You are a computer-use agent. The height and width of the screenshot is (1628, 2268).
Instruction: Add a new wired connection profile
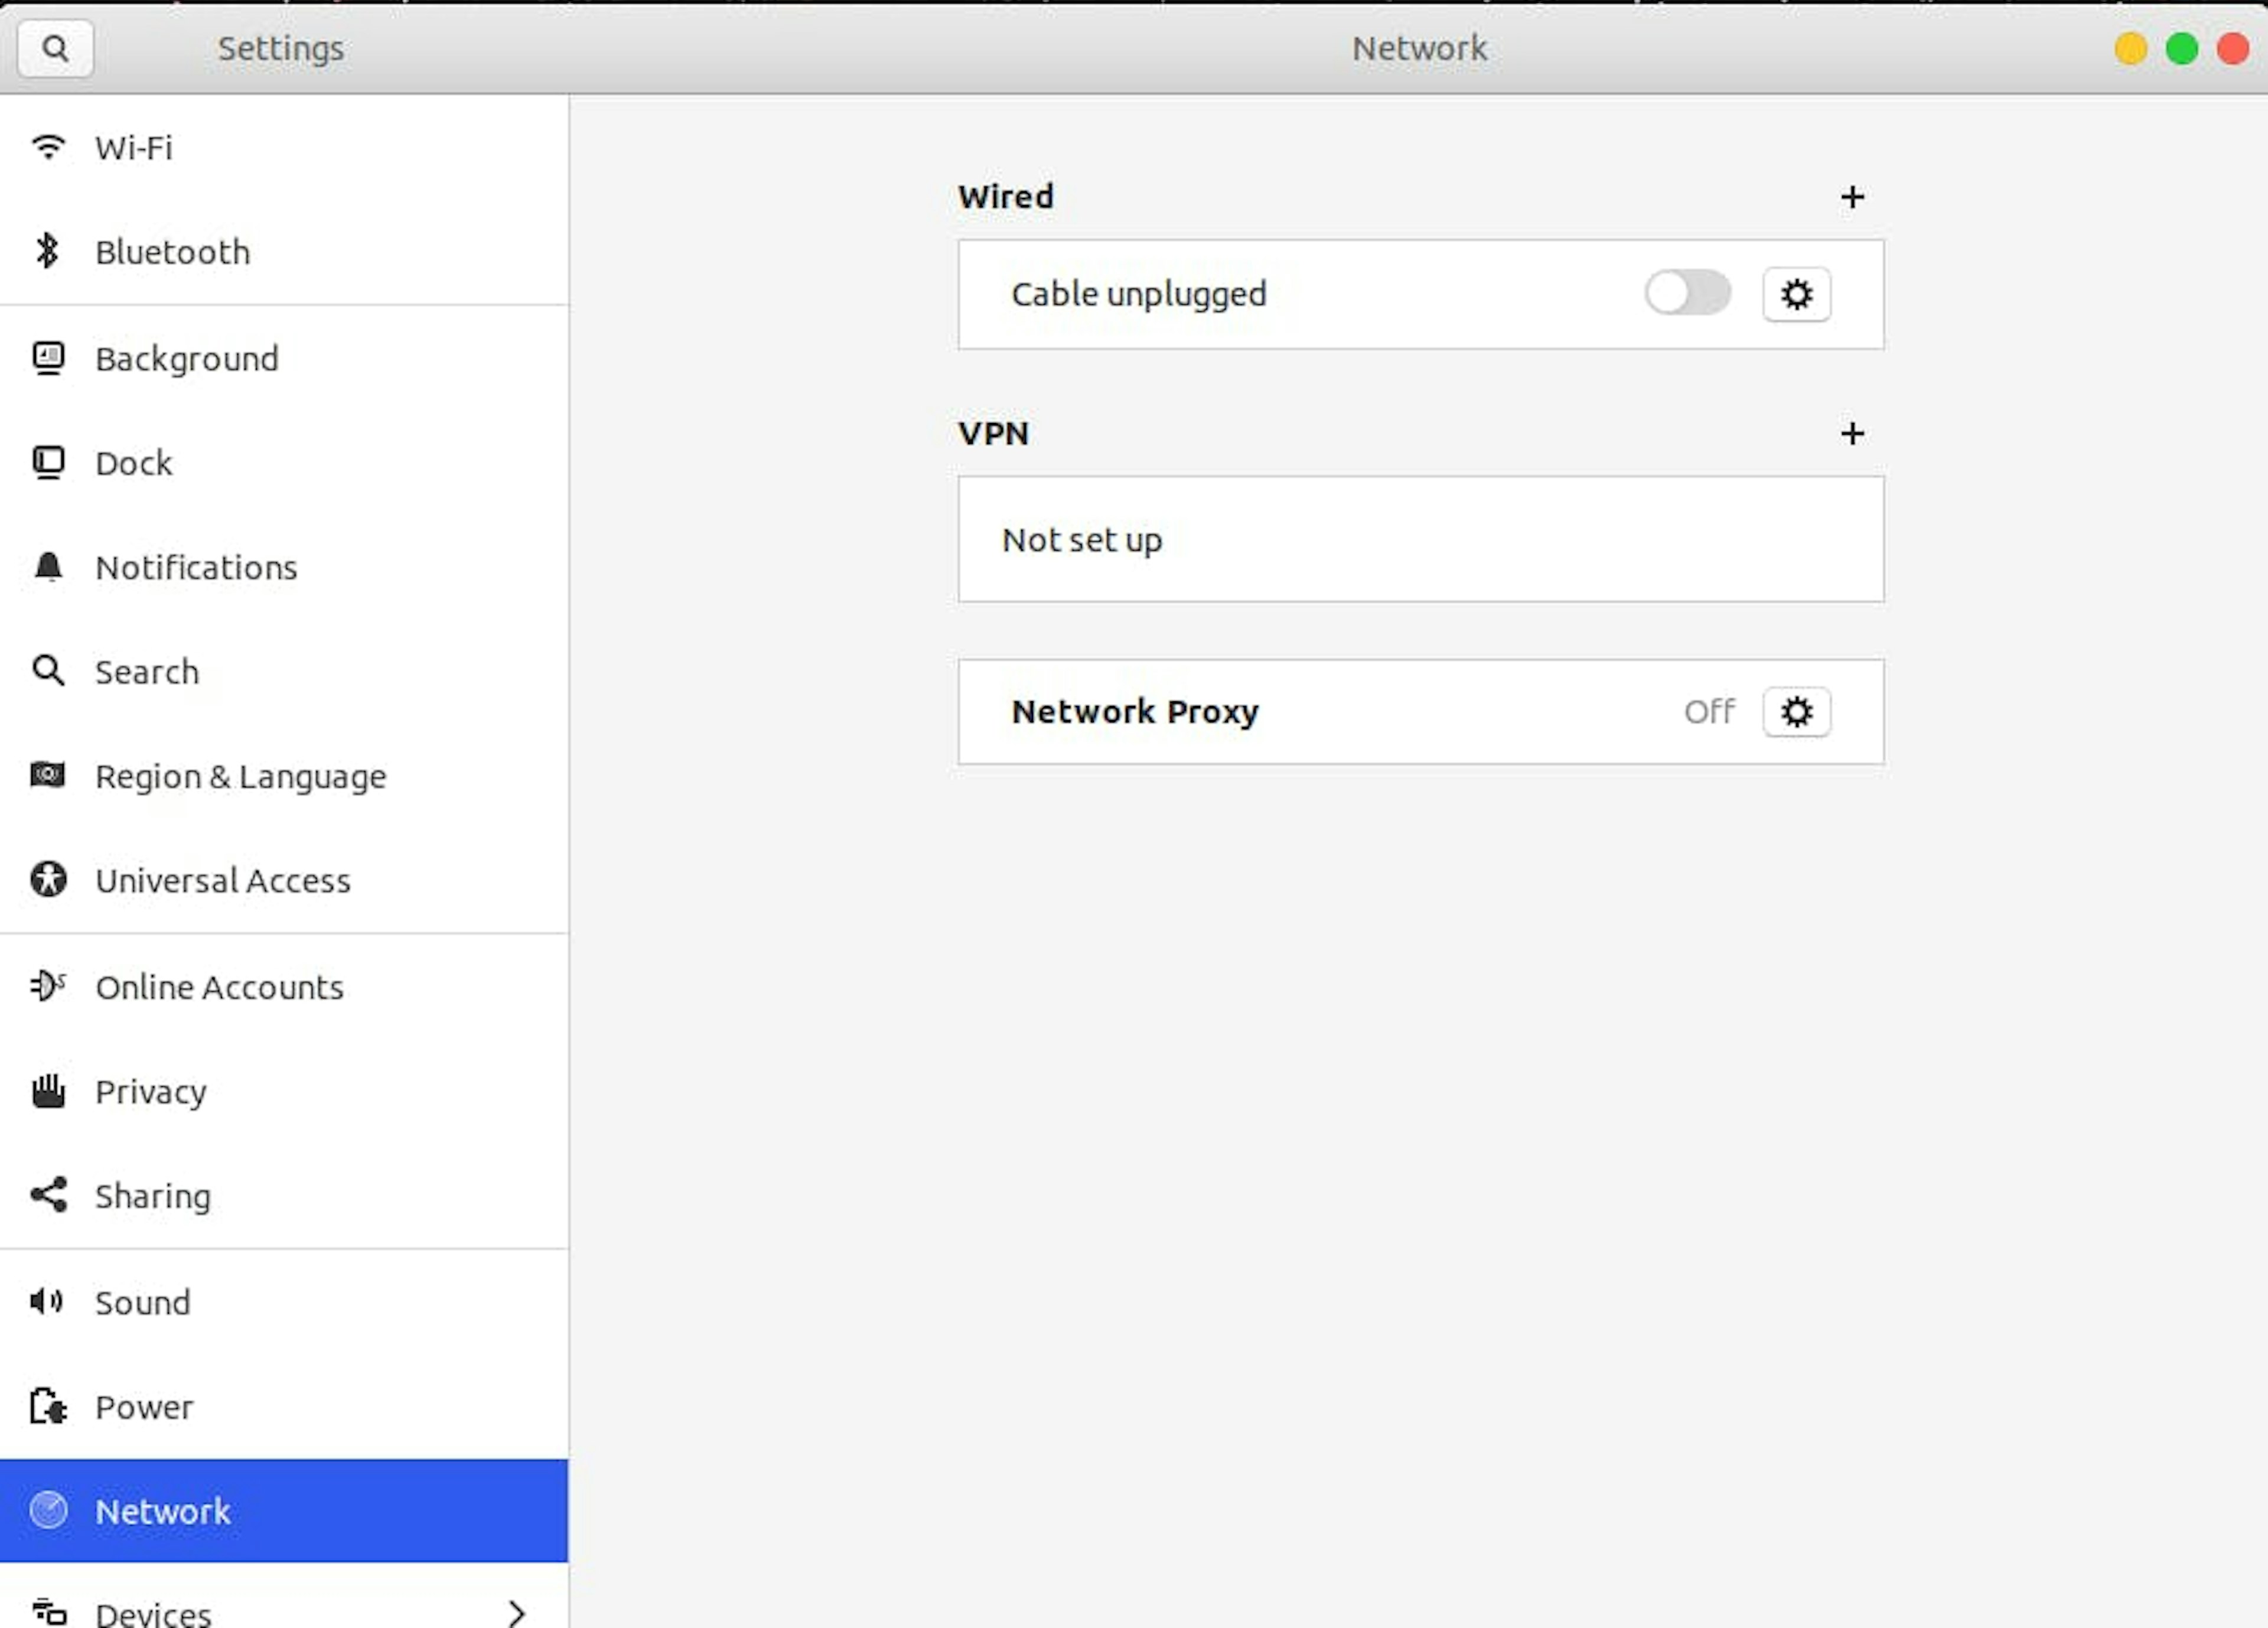[x=1852, y=197]
